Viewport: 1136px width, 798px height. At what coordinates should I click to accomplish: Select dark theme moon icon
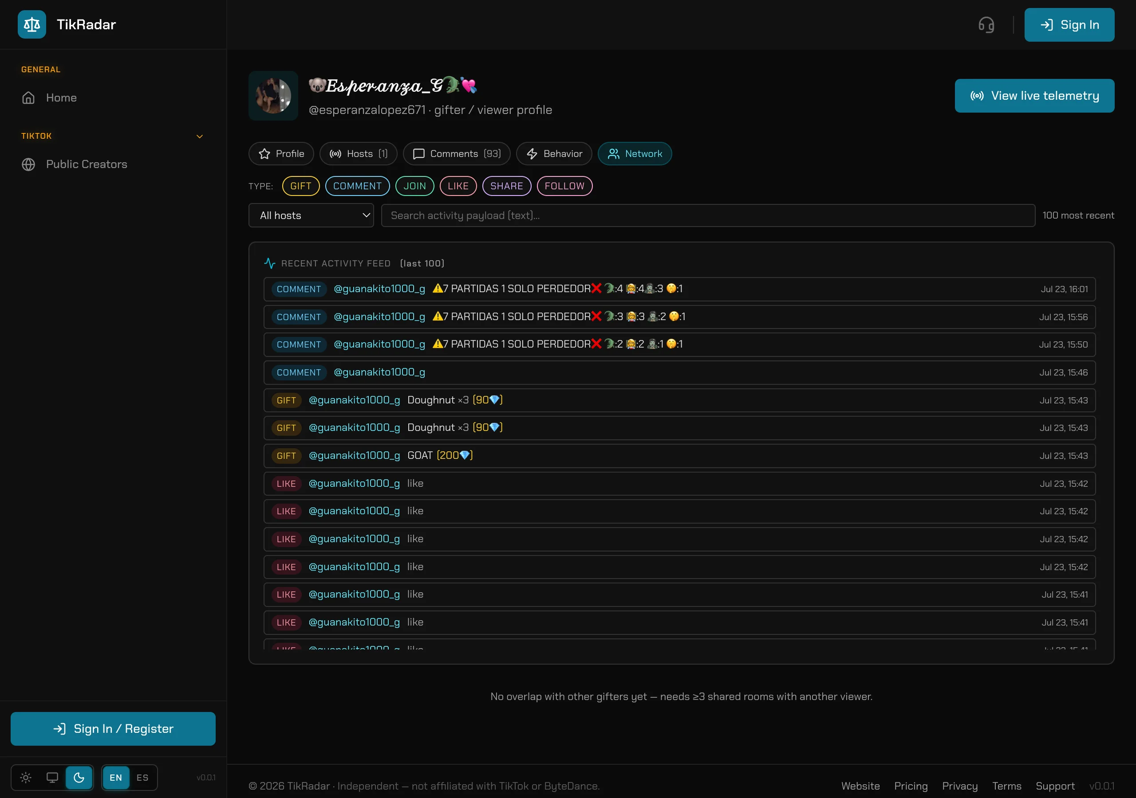79,778
